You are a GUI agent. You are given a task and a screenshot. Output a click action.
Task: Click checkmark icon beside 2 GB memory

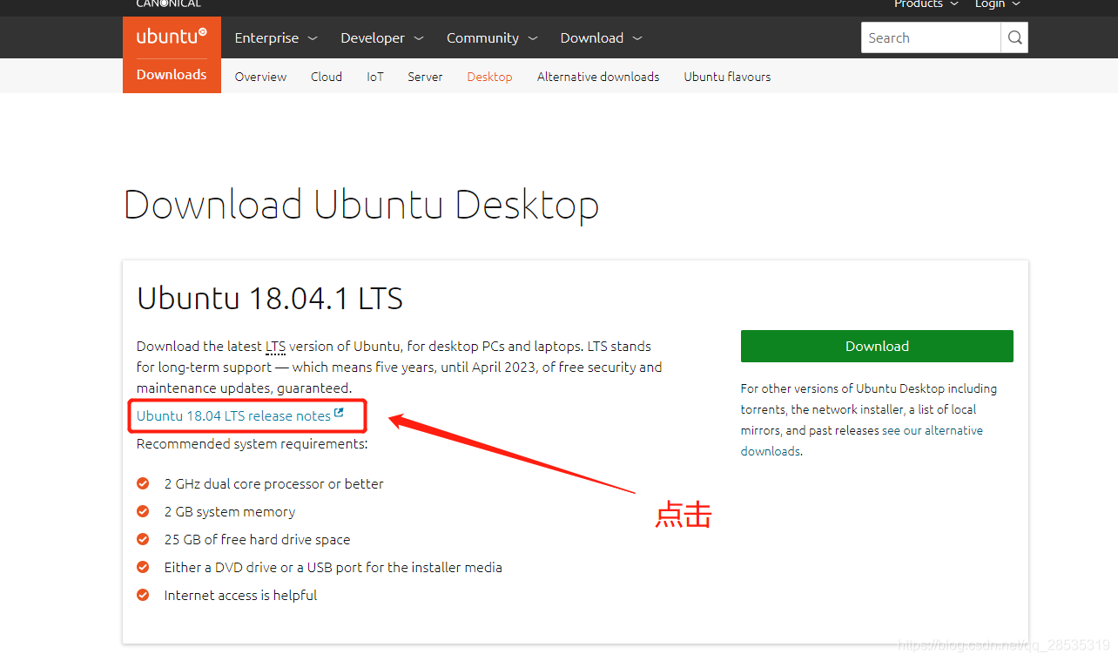pos(143,511)
